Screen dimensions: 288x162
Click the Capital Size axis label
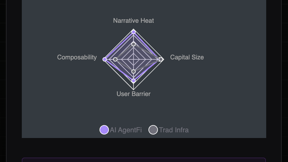tap(187, 57)
